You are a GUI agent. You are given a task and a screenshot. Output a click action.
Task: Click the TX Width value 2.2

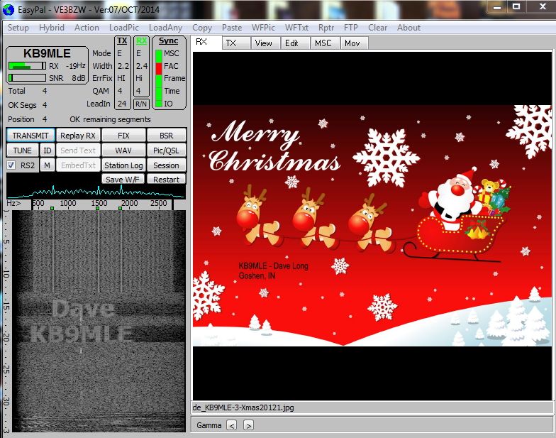(123, 66)
